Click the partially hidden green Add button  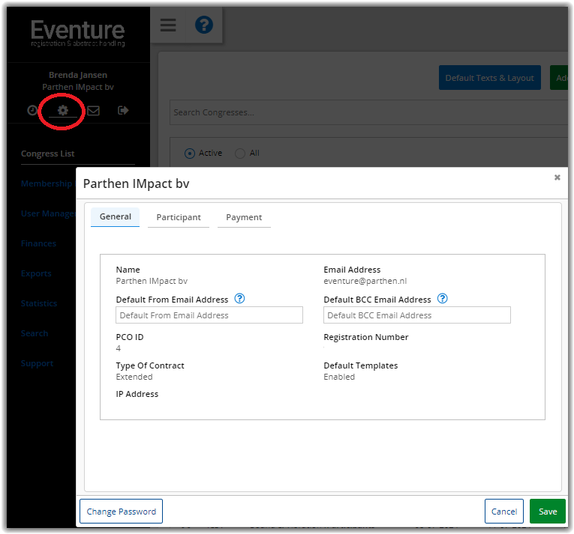click(559, 78)
